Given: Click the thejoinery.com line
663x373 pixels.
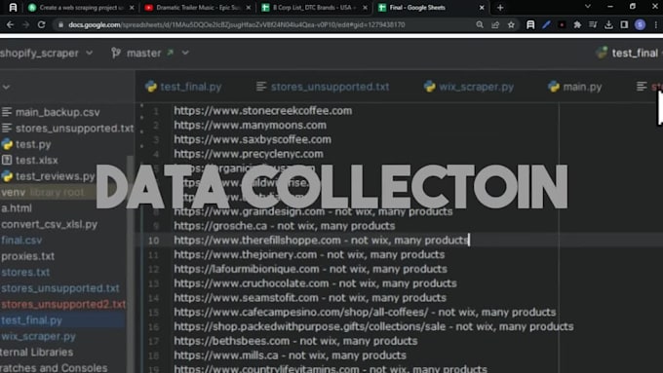Looking at the screenshot, I should coord(309,255).
